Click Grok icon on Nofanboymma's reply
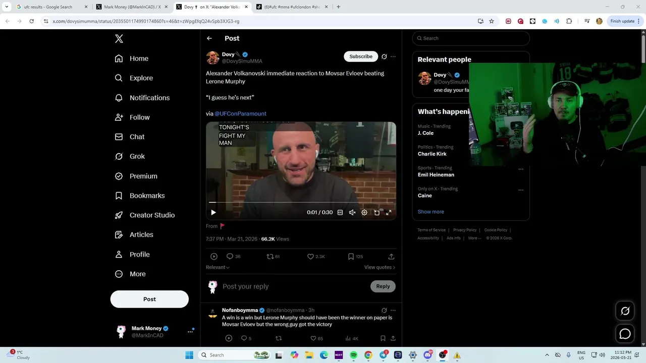The width and height of the screenshot is (646, 363). click(x=384, y=311)
